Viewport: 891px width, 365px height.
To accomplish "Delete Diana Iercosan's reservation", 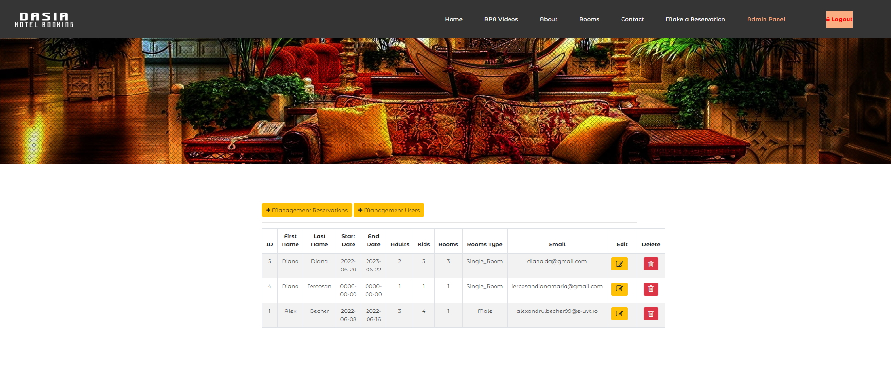I will tap(651, 289).
